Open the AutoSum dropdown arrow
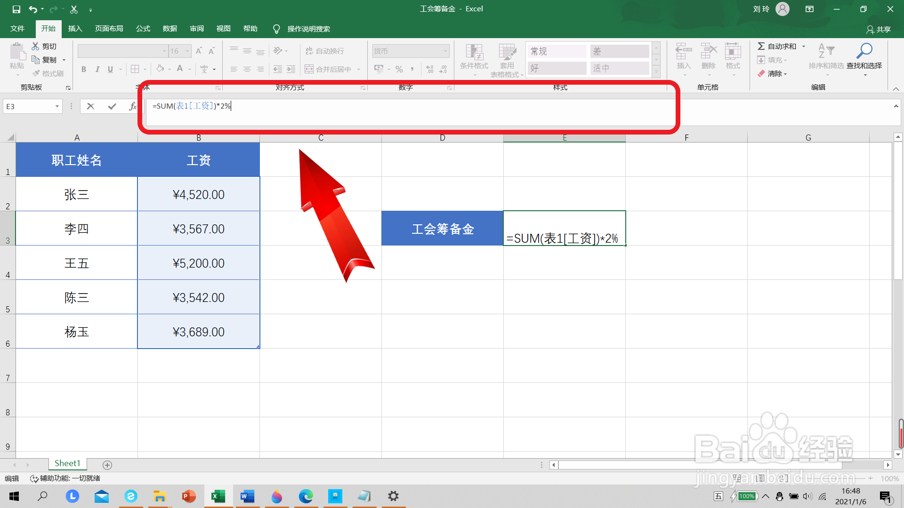The height and width of the screenshot is (508, 904). point(804,46)
